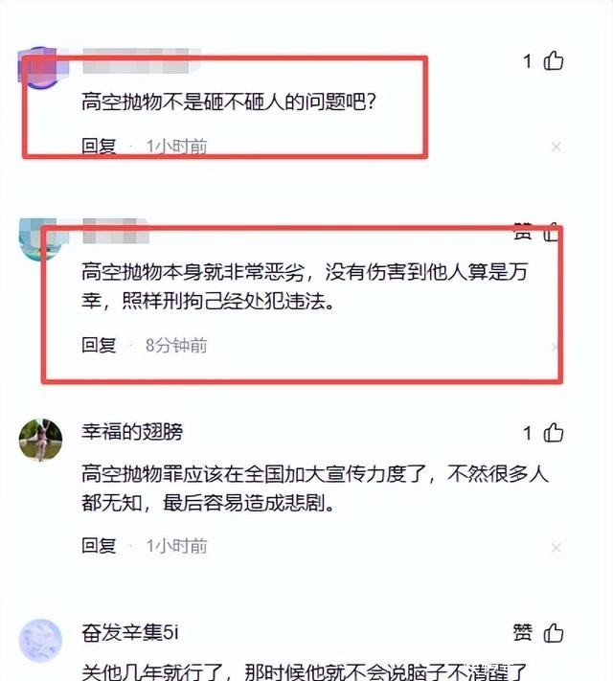Dismiss the first comment with its X icon
The image size is (613, 681).
pyautogui.click(x=556, y=147)
